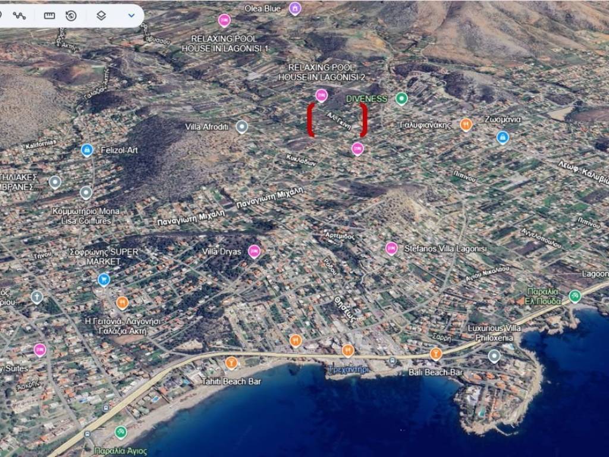Viewport: 609px width, 457px height.
Task: Click inside the red bracketed plot area
Action: pyautogui.click(x=337, y=120)
